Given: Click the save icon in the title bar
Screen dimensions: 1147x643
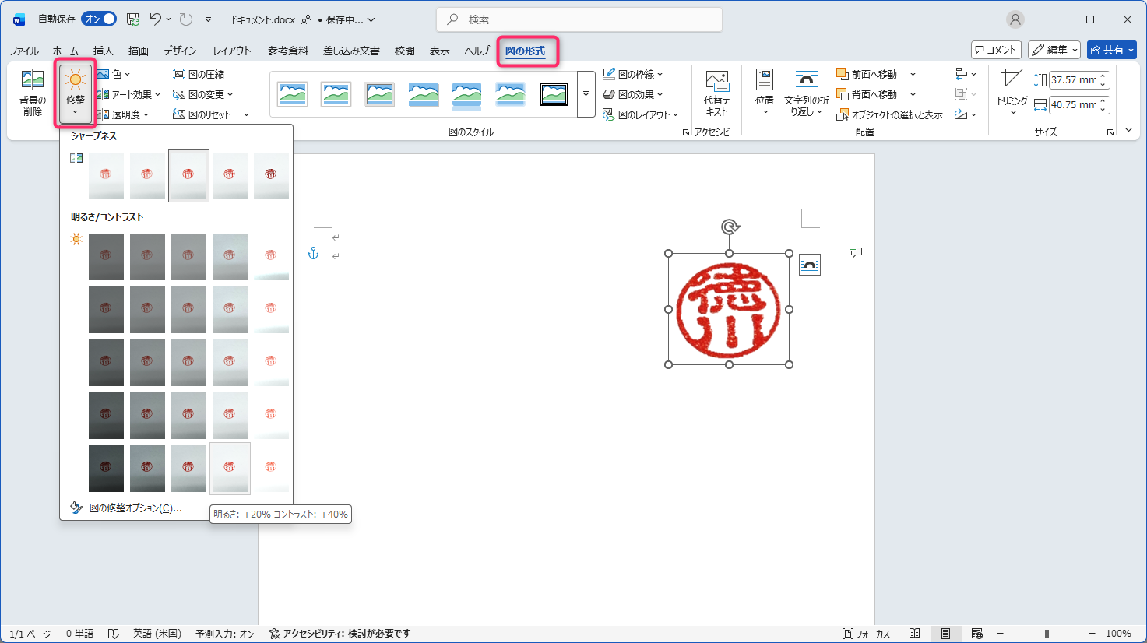Looking at the screenshot, I should 133,19.
